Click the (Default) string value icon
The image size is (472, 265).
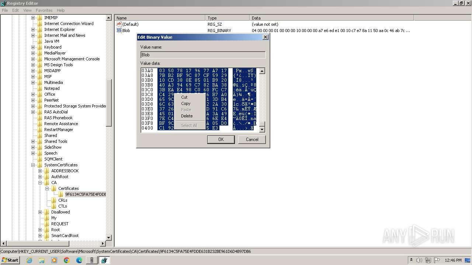119,24
